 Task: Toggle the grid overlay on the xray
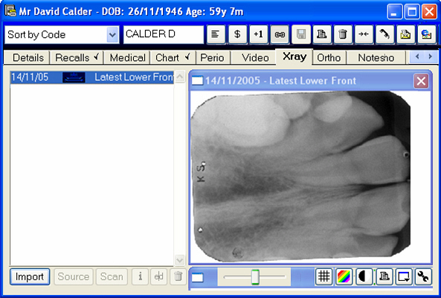pos(323,276)
